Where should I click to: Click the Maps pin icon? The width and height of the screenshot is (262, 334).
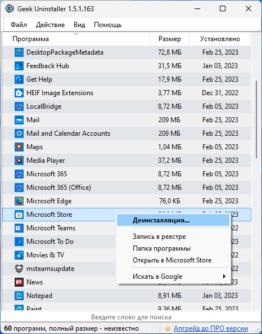pos(19,147)
